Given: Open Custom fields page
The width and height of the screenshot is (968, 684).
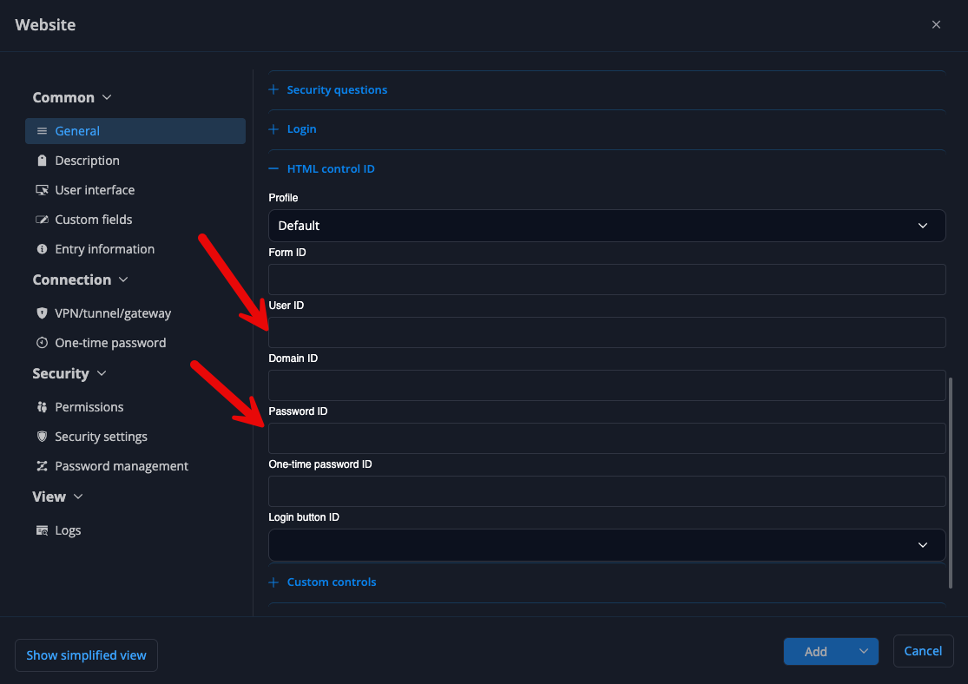Looking at the screenshot, I should coord(93,220).
